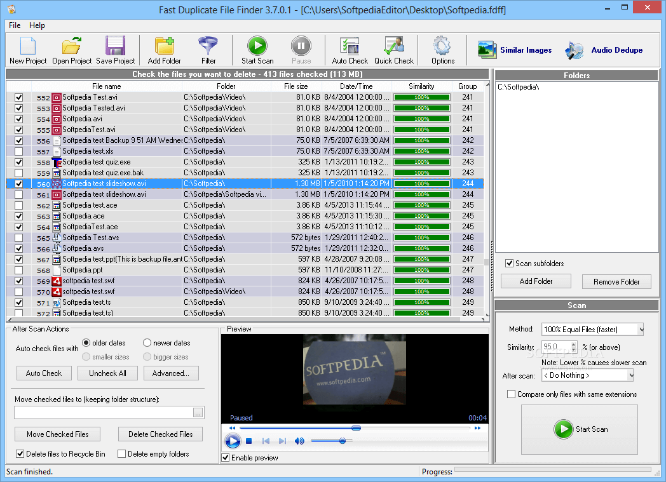Image resolution: width=666 pixels, height=482 pixels.
Task: Click next track in the preview player
Action: (x=282, y=441)
